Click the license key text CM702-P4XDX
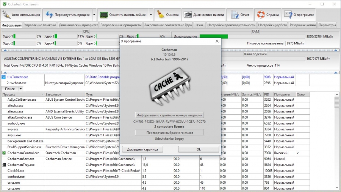Screen dimensions: 341x192 [169, 122]
